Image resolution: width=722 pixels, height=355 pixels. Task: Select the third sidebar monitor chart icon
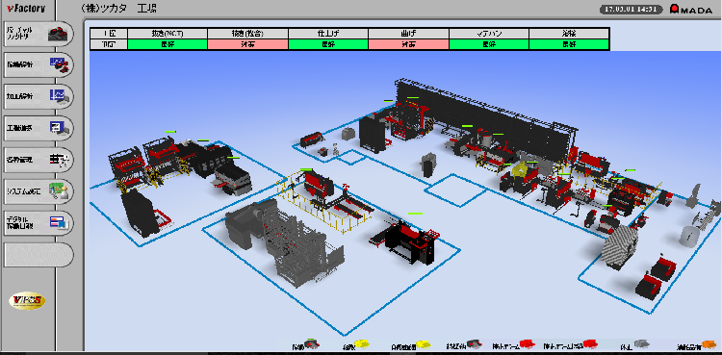(x=60, y=96)
